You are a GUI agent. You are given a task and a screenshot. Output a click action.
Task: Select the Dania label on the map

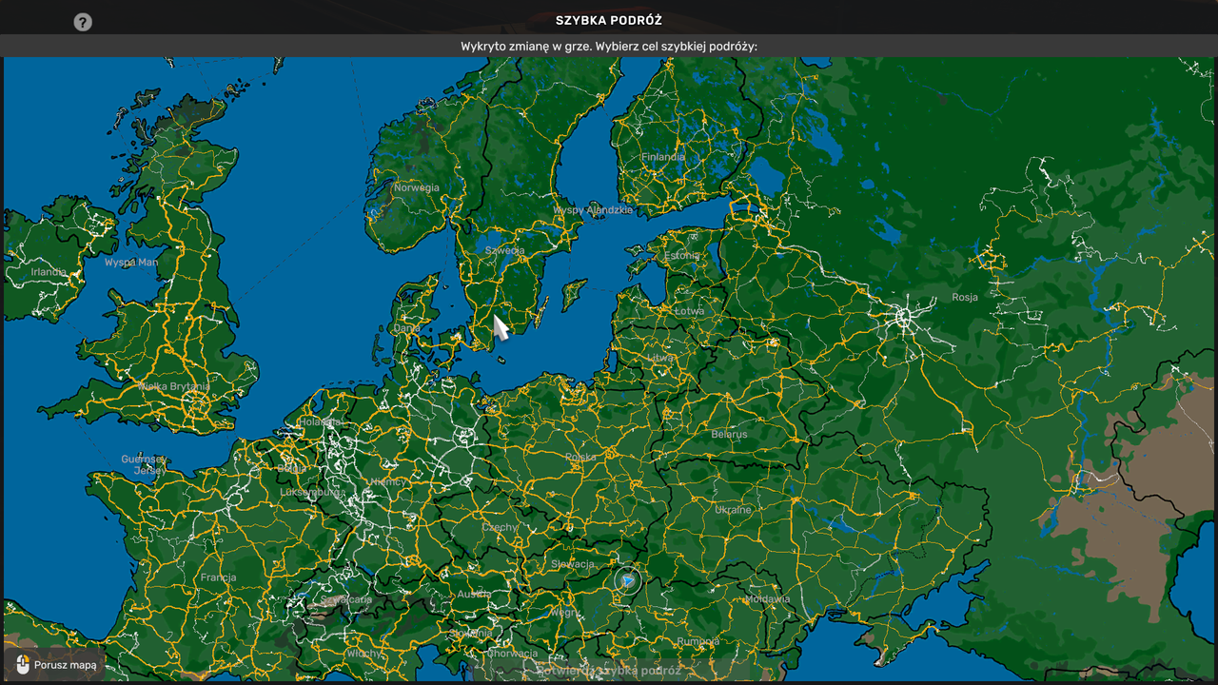[406, 328]
